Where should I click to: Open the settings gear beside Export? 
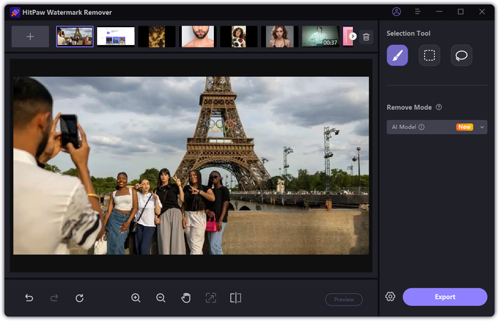click(390, 297)
